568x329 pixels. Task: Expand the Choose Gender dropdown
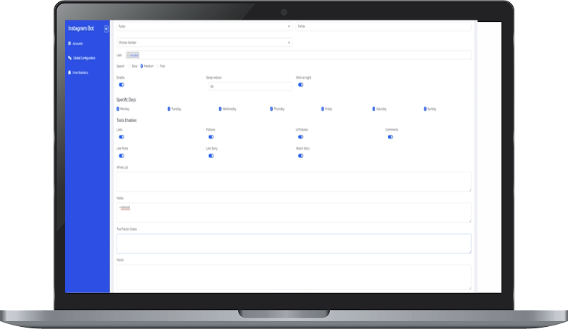click(x=203, y=42)
